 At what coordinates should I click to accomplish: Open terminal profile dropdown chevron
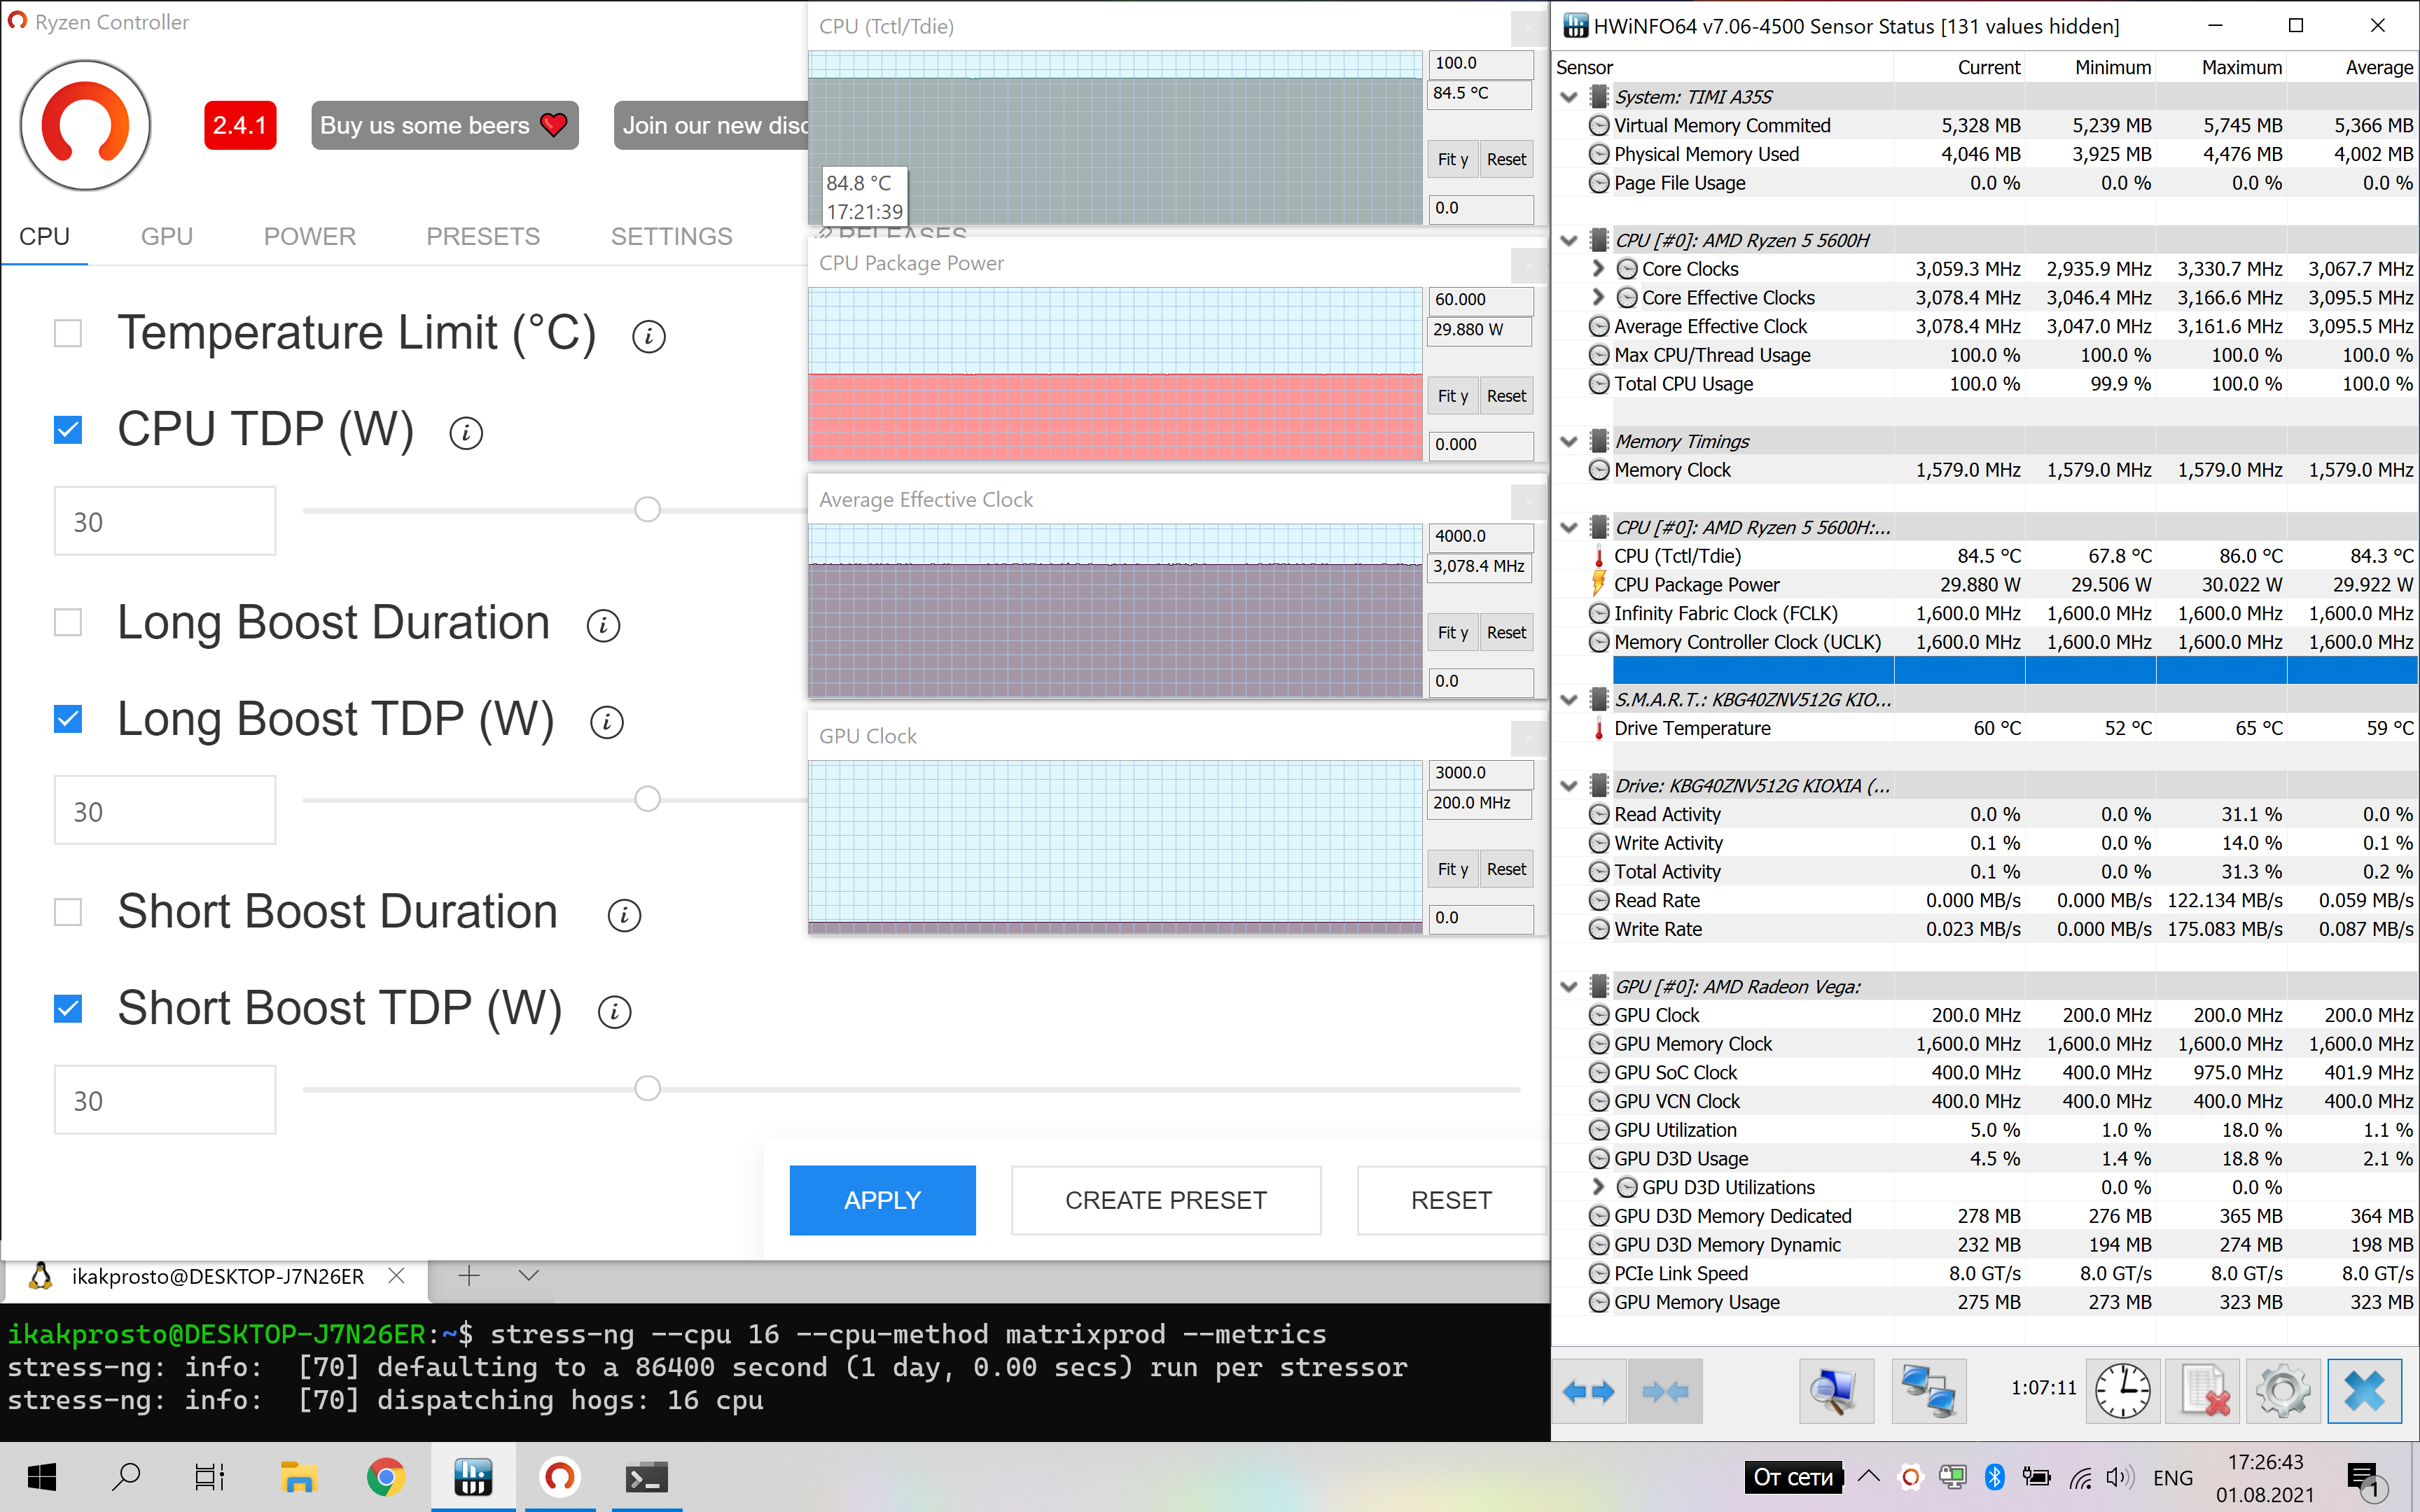pos(529,1276)
